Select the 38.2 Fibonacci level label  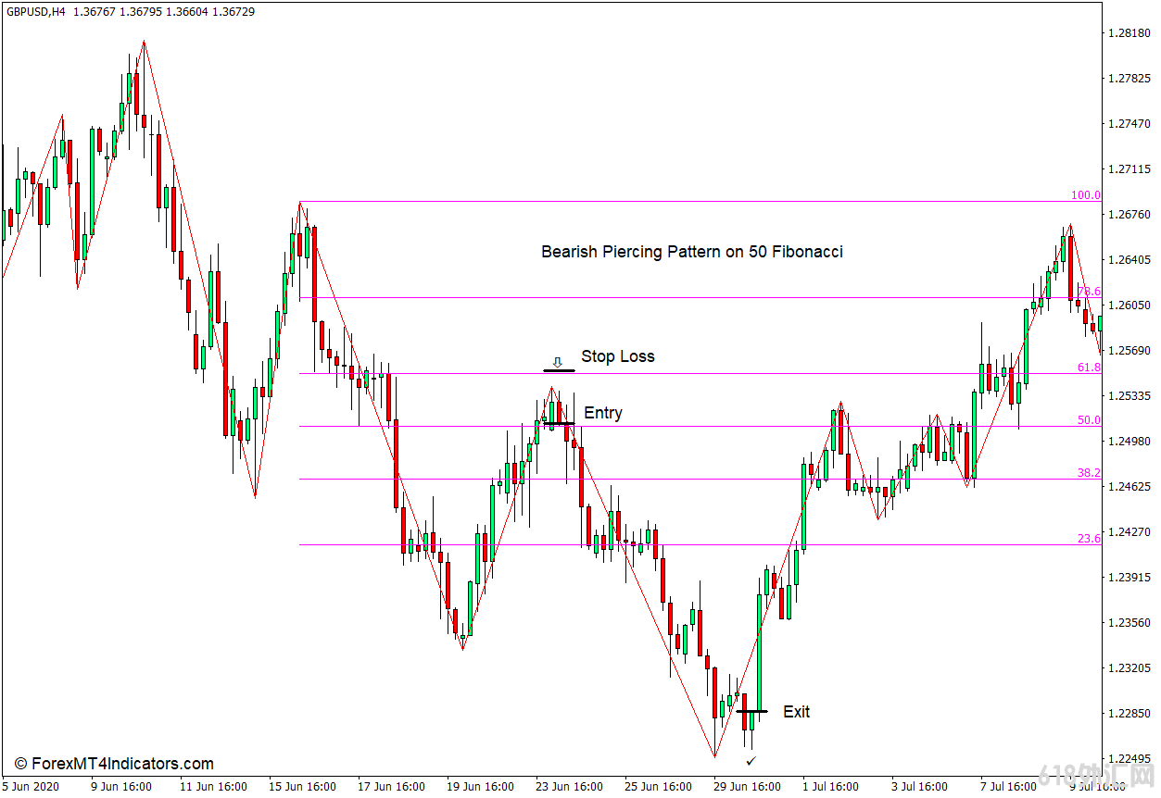[1088, 473]
